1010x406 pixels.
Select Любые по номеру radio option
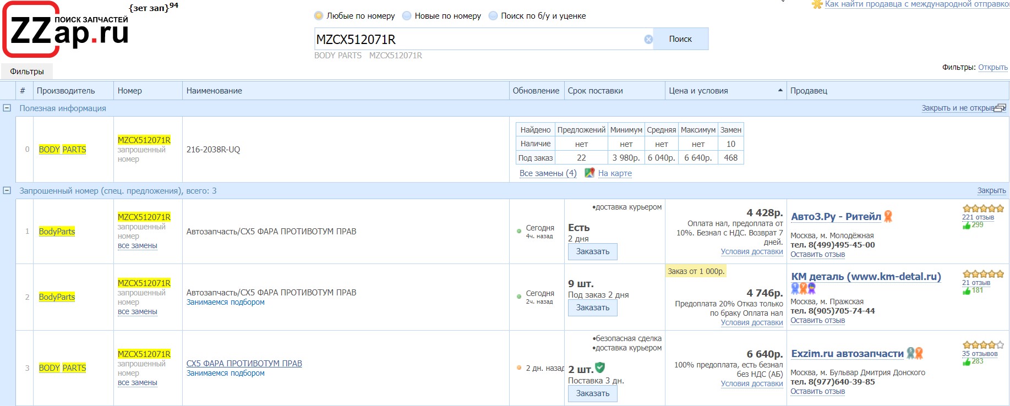click(319, 16)
